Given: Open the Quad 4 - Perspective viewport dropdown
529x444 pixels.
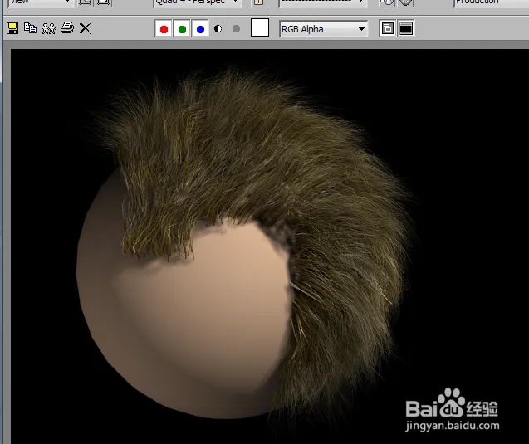Looking at the screenshot, I should point(198,2).
